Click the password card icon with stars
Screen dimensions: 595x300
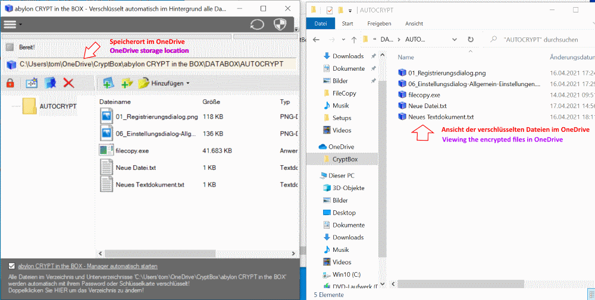click(x=31, y=83)
